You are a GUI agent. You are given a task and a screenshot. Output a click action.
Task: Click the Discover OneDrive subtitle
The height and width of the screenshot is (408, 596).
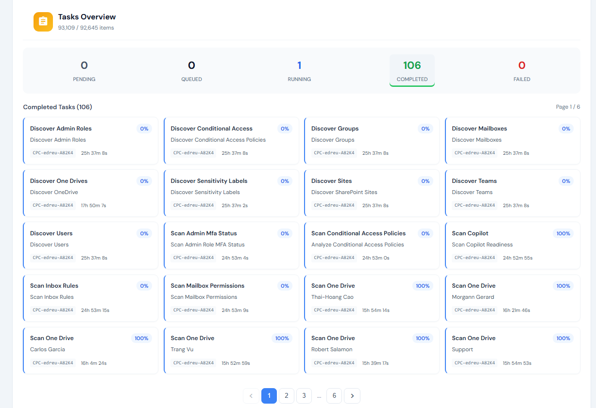click(54, 192)
